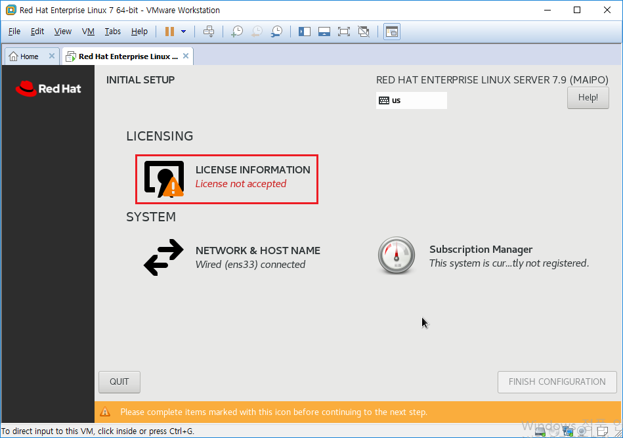
Task: Click the FINISH CONFIGURATION button
Action: (x=557, y=382)
